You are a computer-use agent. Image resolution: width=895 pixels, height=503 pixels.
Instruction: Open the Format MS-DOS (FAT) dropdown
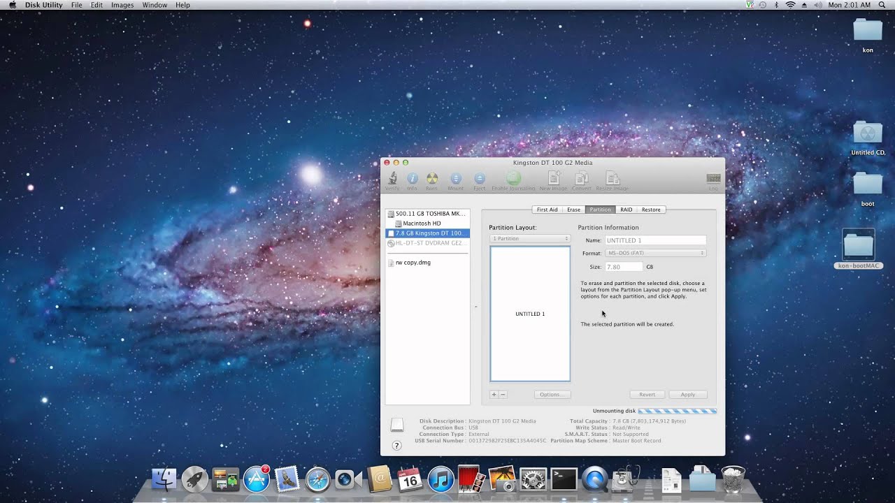(x=655, y=253)
